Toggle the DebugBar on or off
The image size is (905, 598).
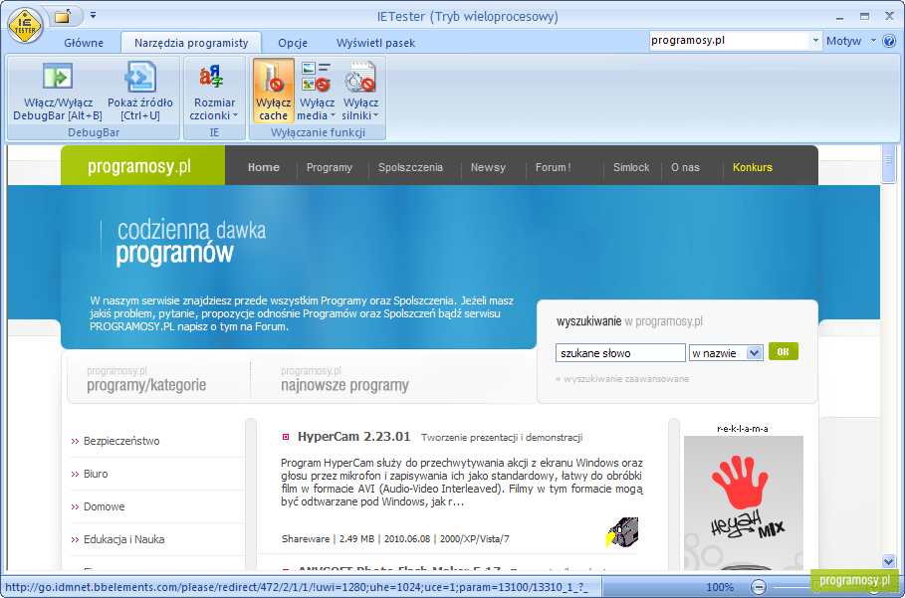coord(58,92)
